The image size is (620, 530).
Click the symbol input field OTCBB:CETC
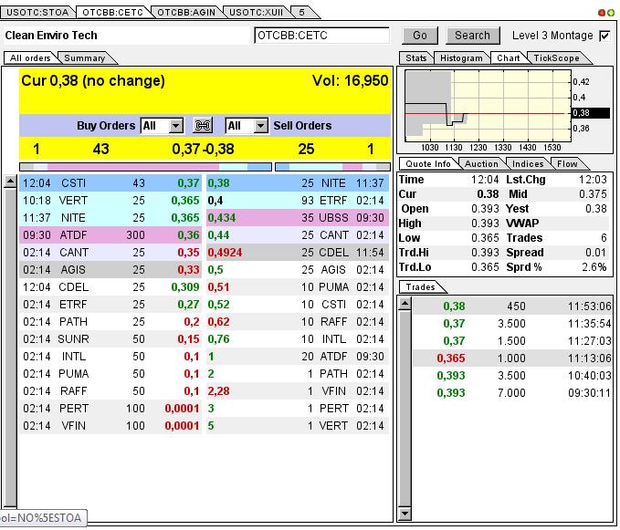click(x=321, y=36)
